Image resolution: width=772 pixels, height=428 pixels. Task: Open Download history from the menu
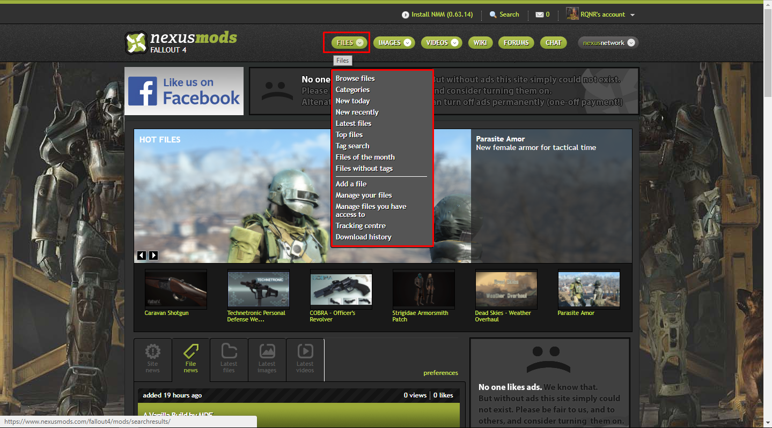coord(363,237)
